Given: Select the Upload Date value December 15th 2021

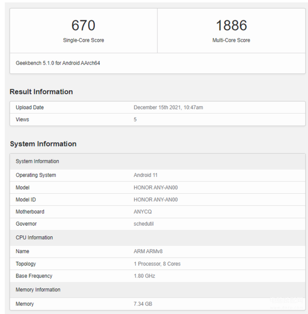Looking at the screenshot, I should pos(168,107).
